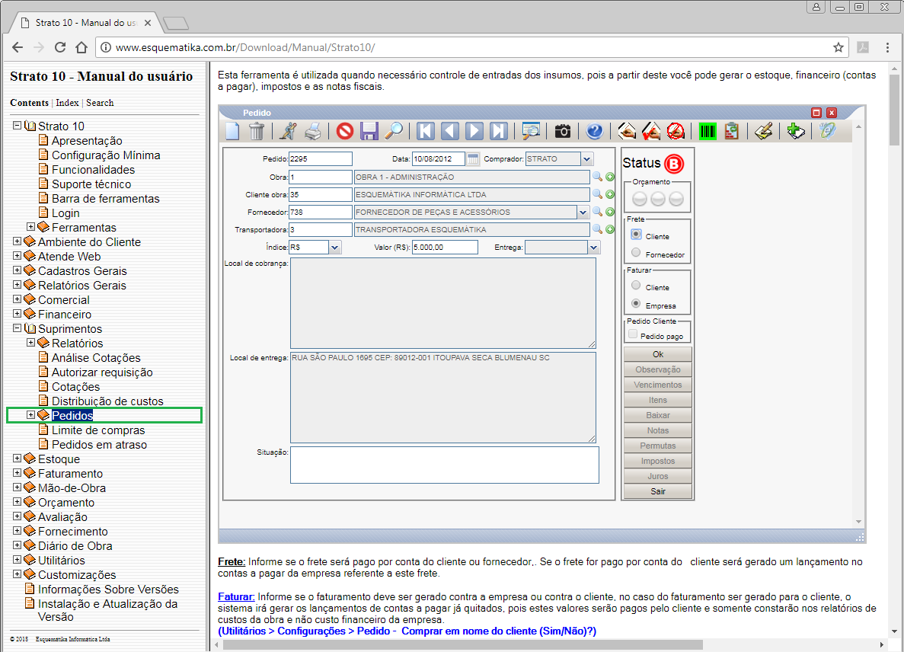Open the Chrome three-dot menu
This screenshot has height=652, width=904.
(887, 47)
